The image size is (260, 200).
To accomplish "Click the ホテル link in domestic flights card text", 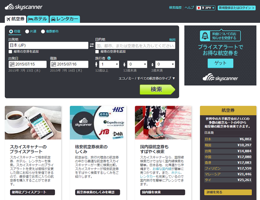I will (x=176, y=173).
